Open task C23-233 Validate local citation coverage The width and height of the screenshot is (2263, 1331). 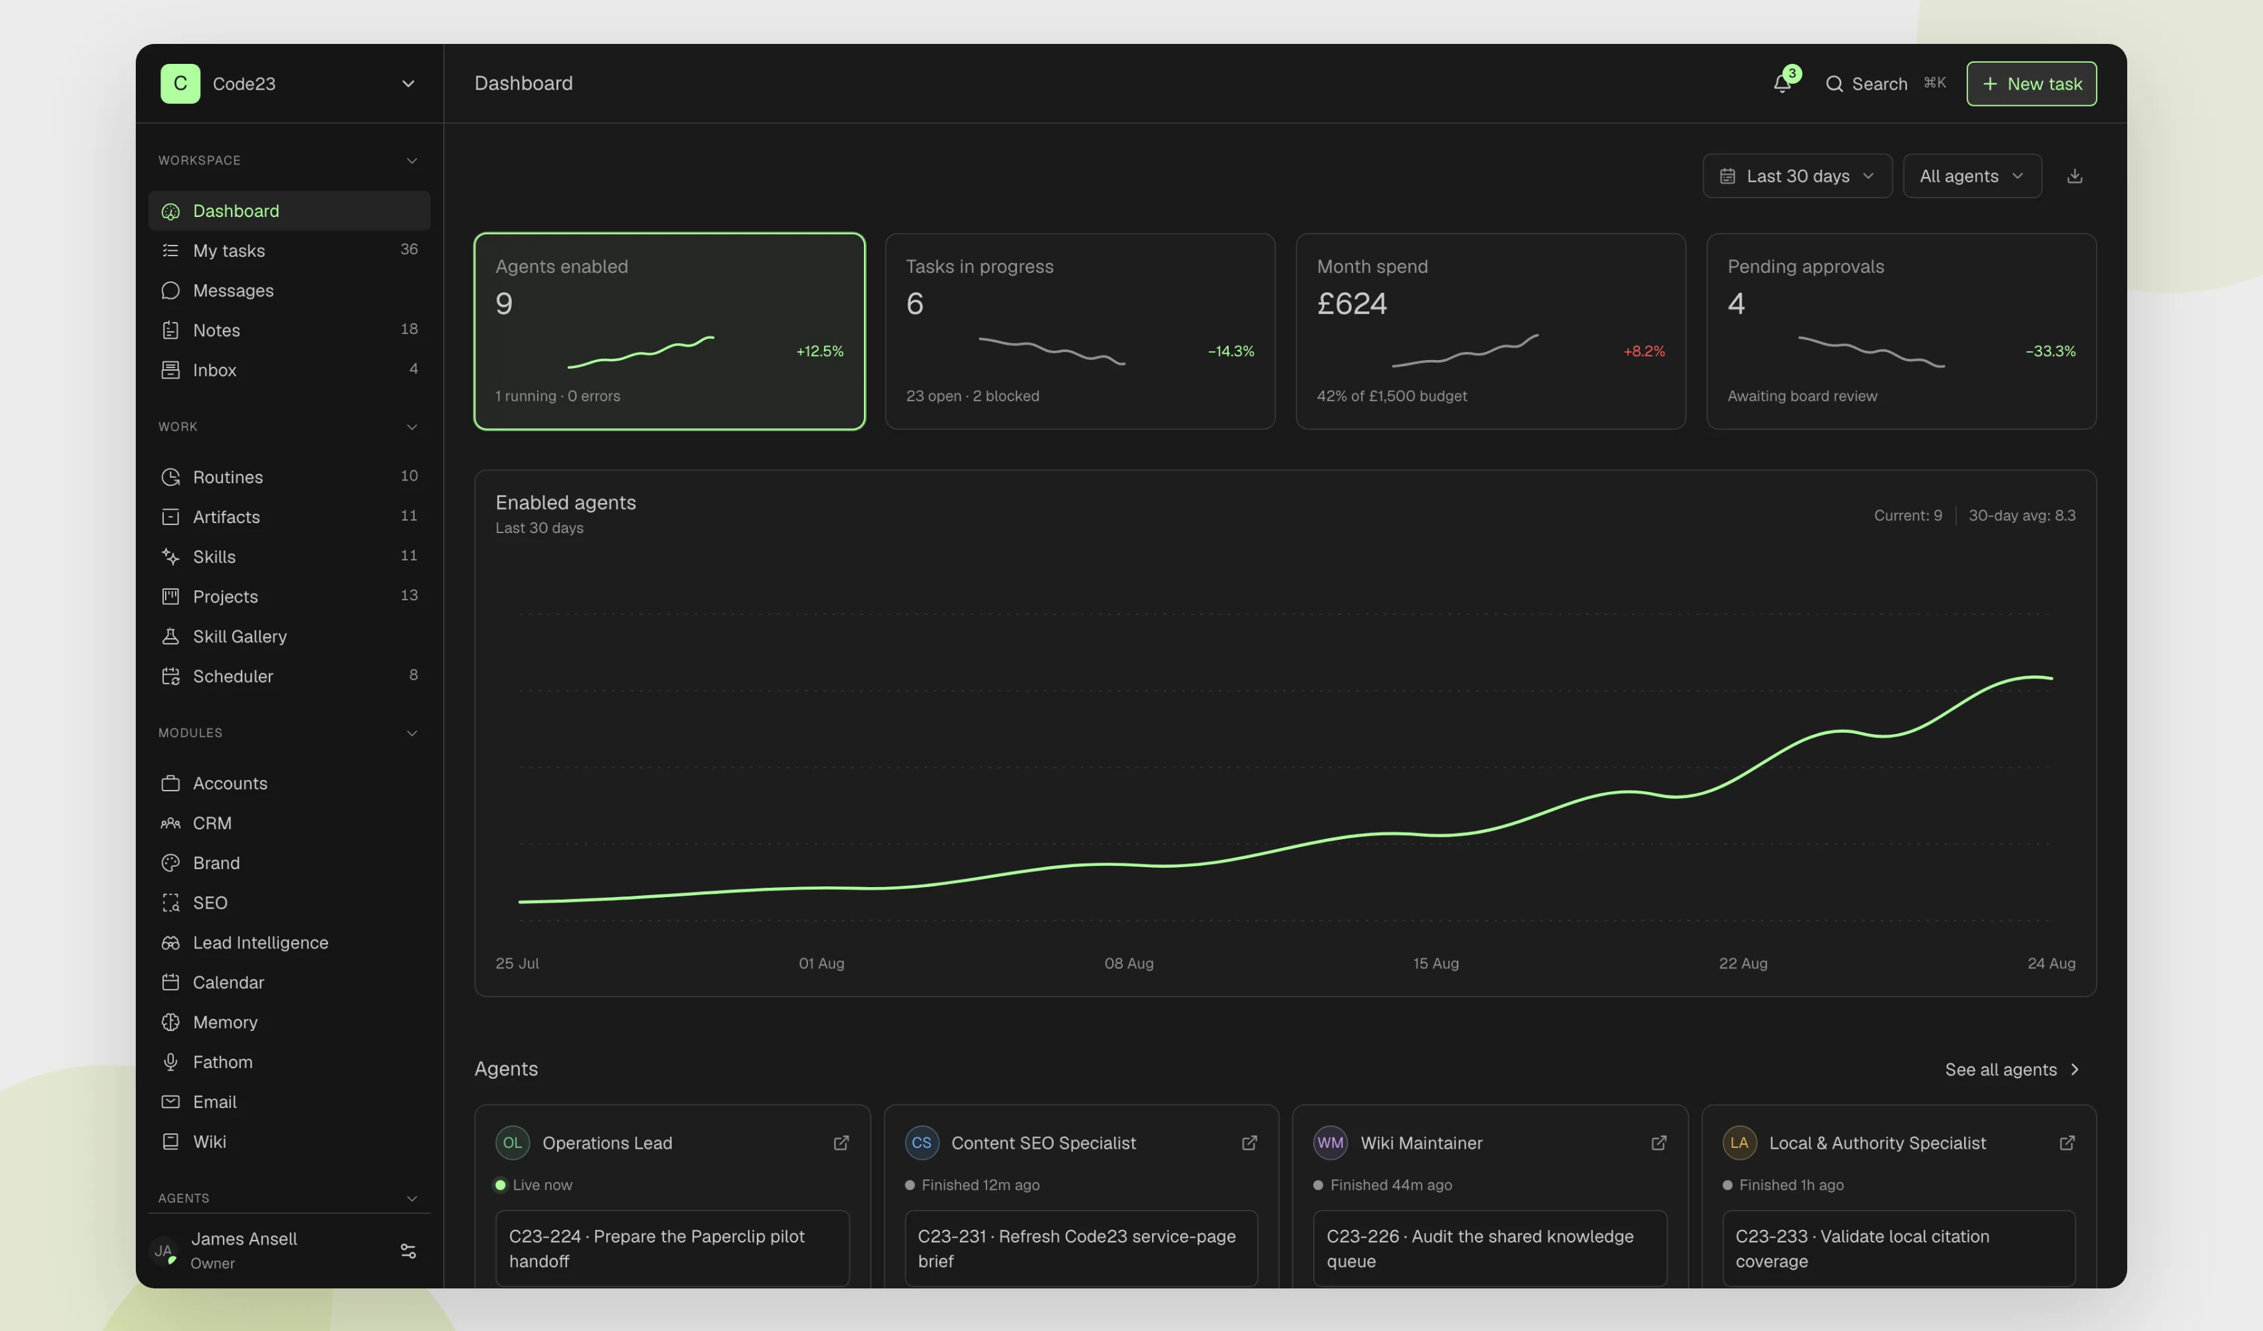1898,1248
